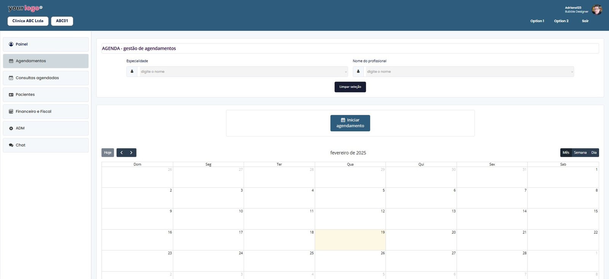Click the Painel sidebar icon

[x=11, y=44]
